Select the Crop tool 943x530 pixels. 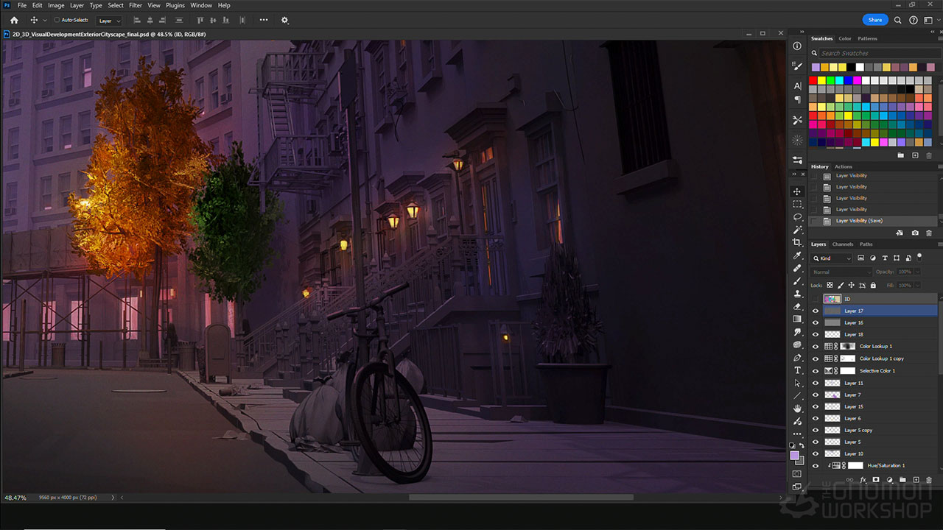click(797, 243)
